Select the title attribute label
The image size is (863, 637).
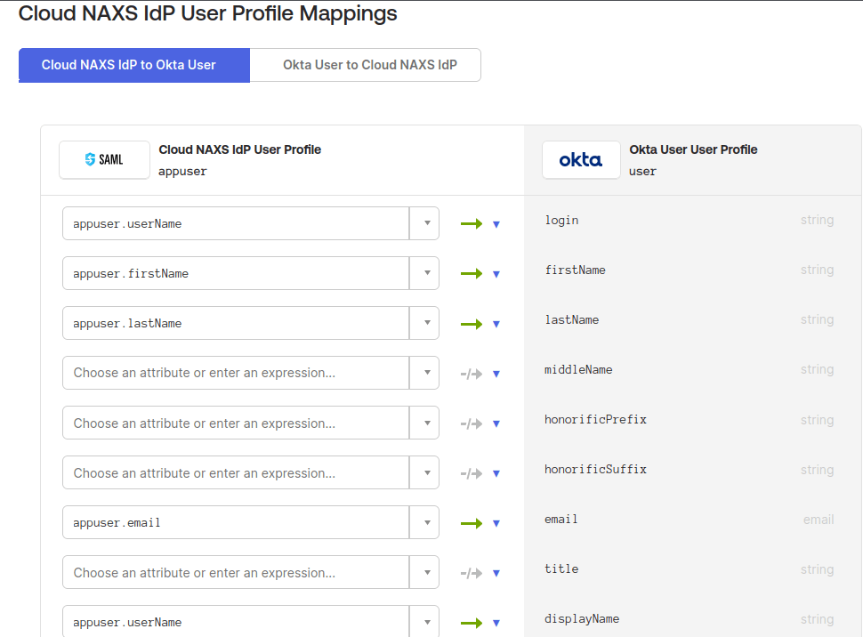(561, 568)
